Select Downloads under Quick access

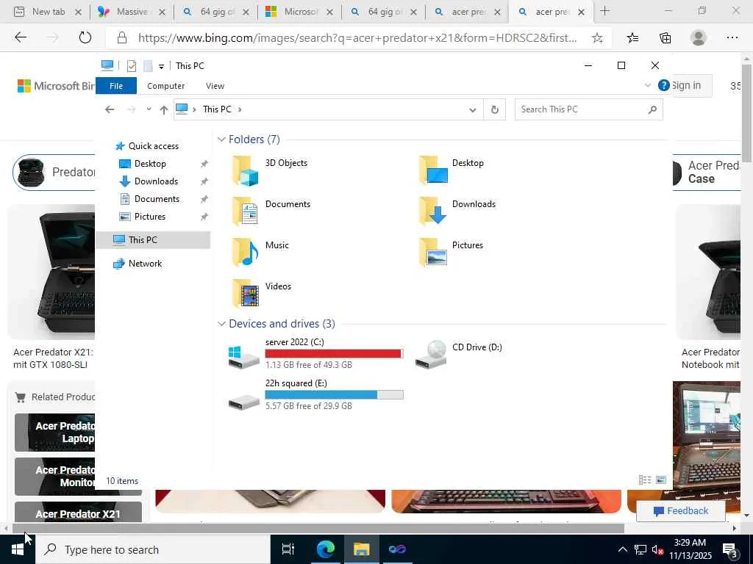coord(156,181)
